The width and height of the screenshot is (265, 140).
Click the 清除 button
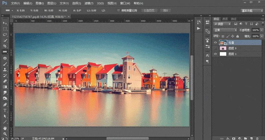pyautogui.click(x=166, y=10)
